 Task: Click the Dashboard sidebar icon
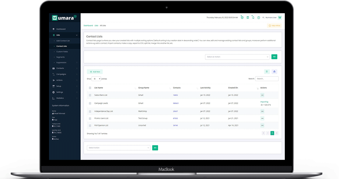(53, 29)
